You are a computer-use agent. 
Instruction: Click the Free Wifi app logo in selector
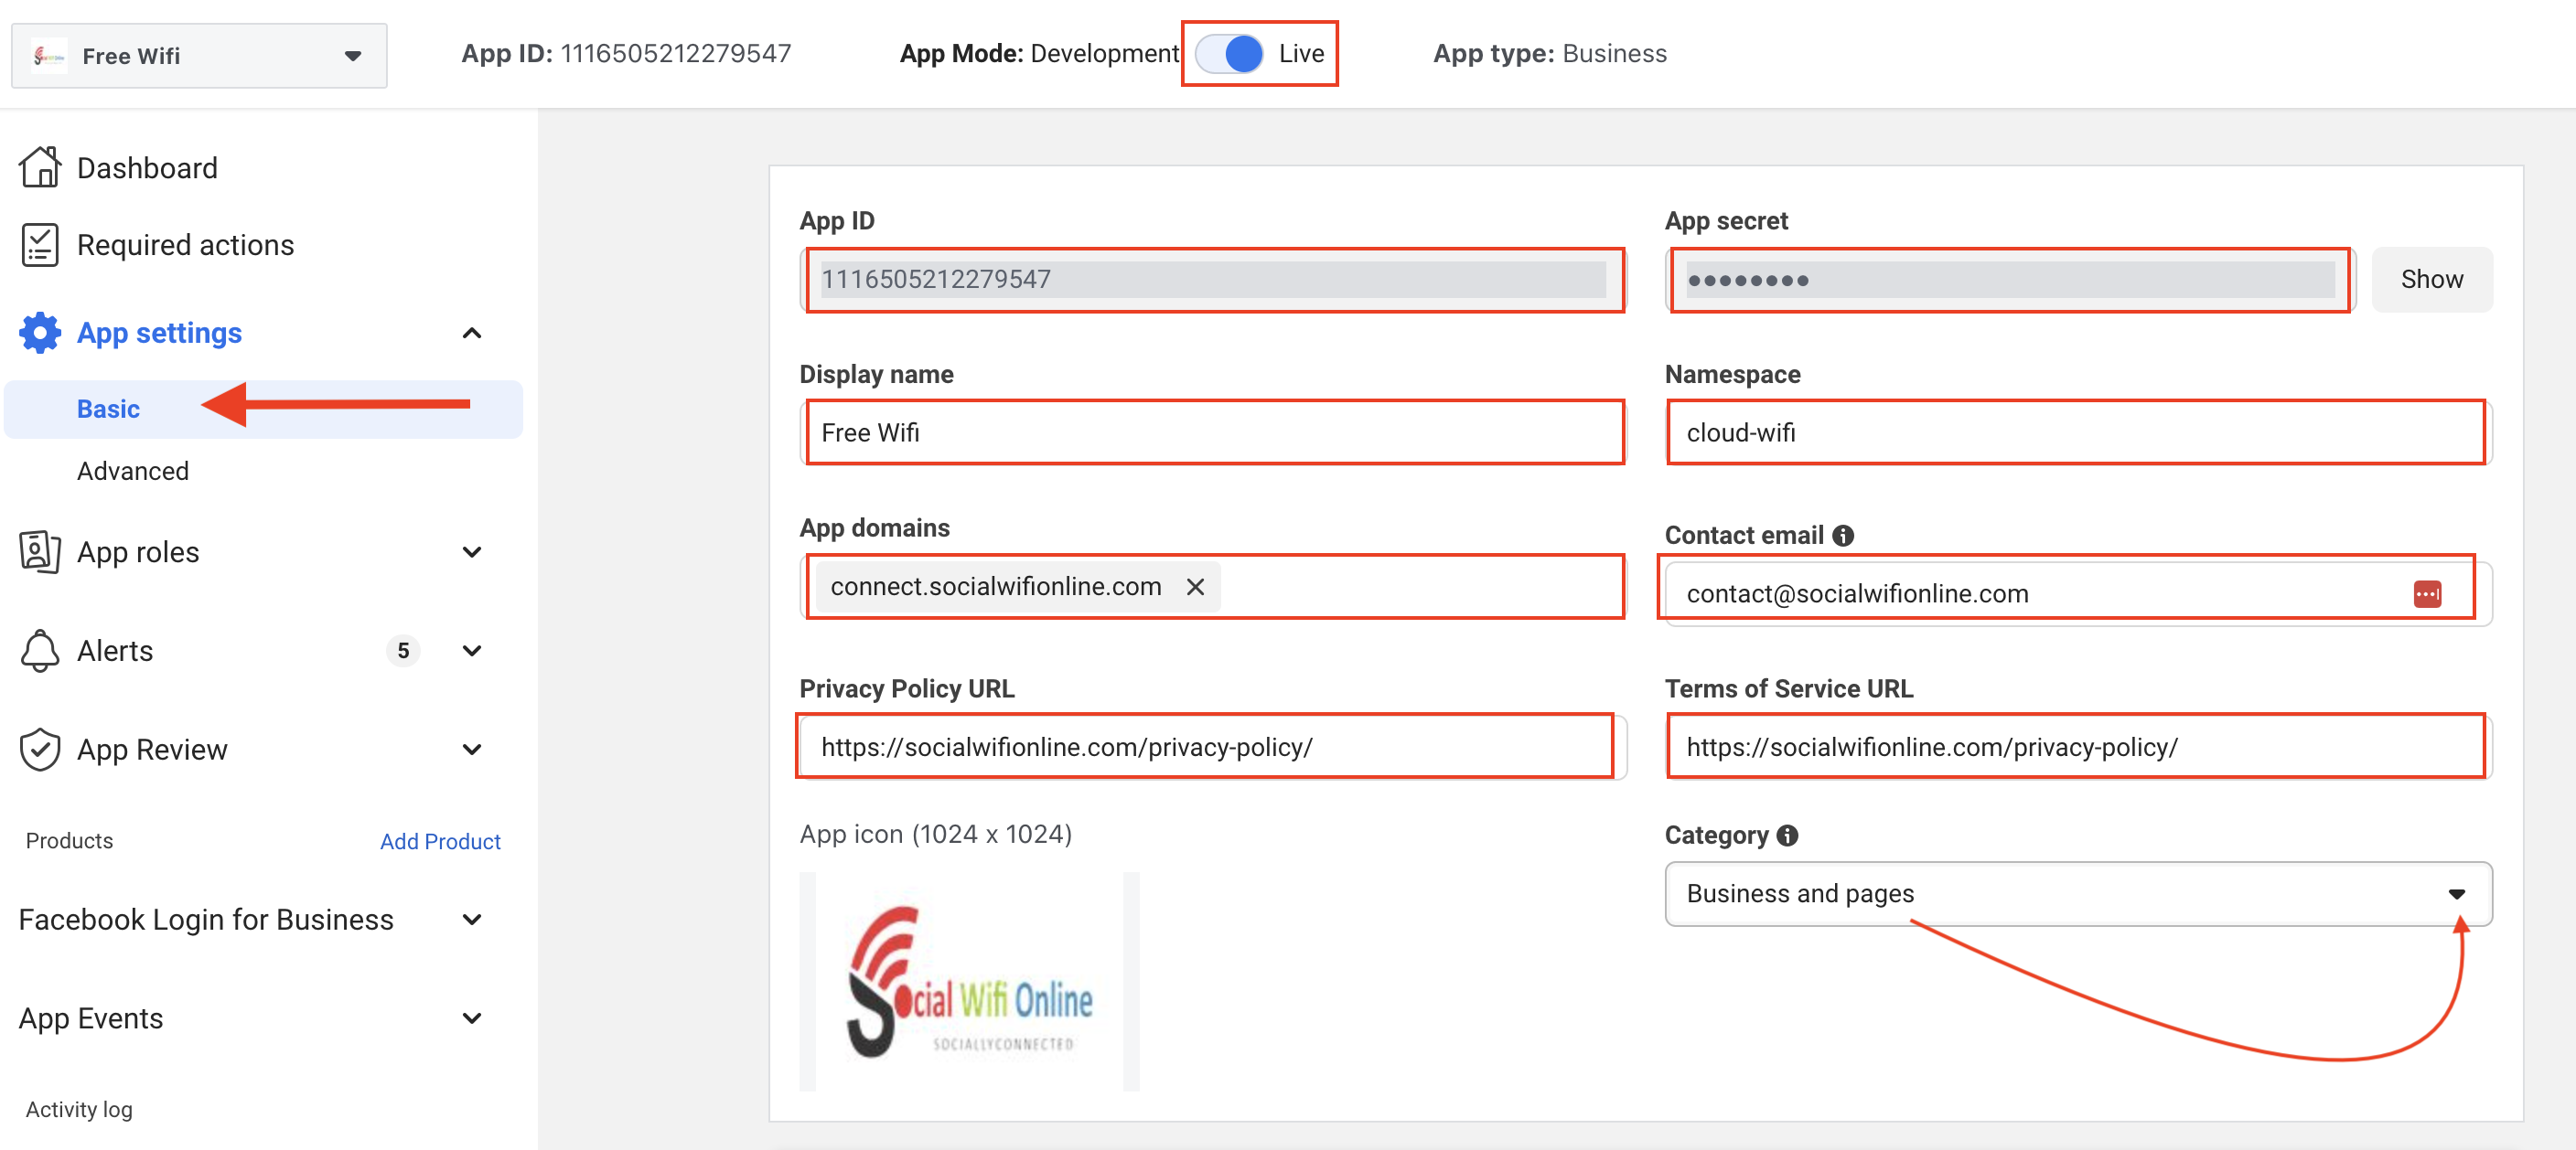[49, 56]
